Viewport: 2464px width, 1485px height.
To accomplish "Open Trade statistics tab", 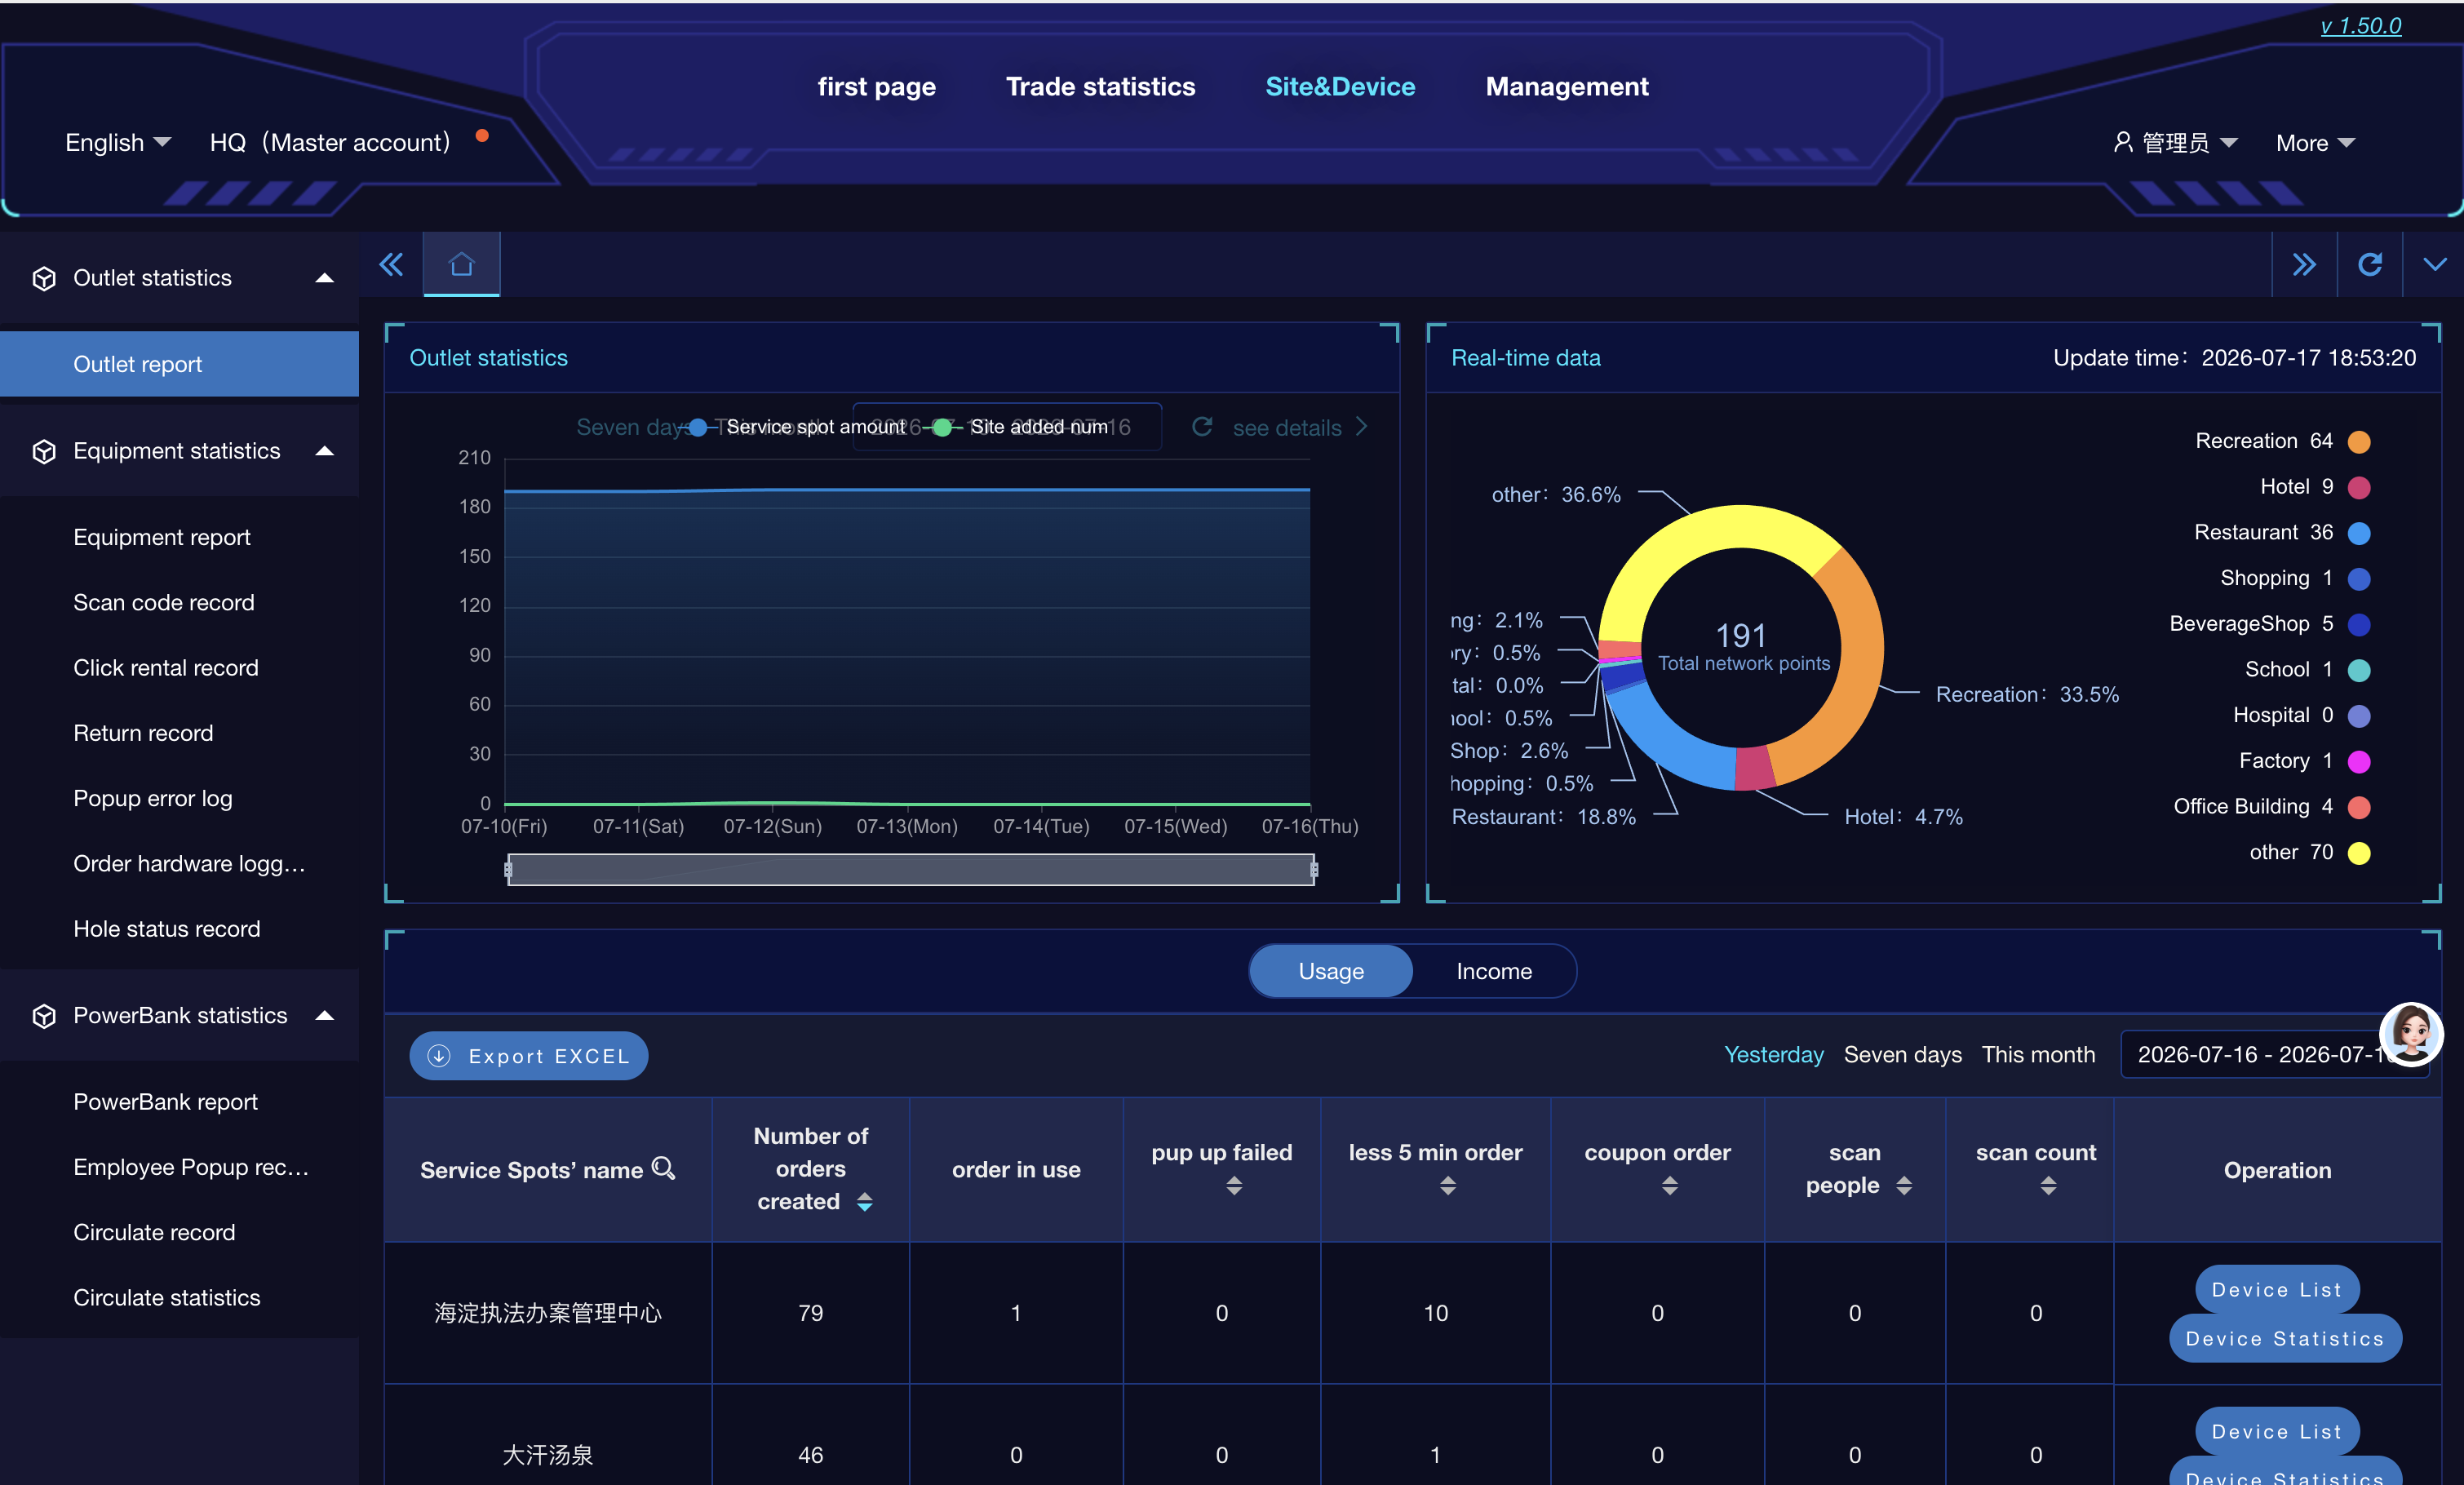I will click(x=1100, y=87).
